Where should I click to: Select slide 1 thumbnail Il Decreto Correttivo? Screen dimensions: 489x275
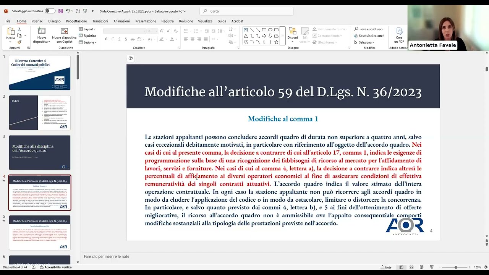[x=40, y=73]
